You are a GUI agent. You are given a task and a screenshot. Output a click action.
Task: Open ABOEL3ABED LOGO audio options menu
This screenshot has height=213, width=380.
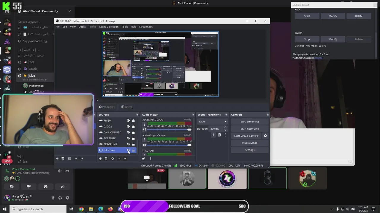point(144,124)
